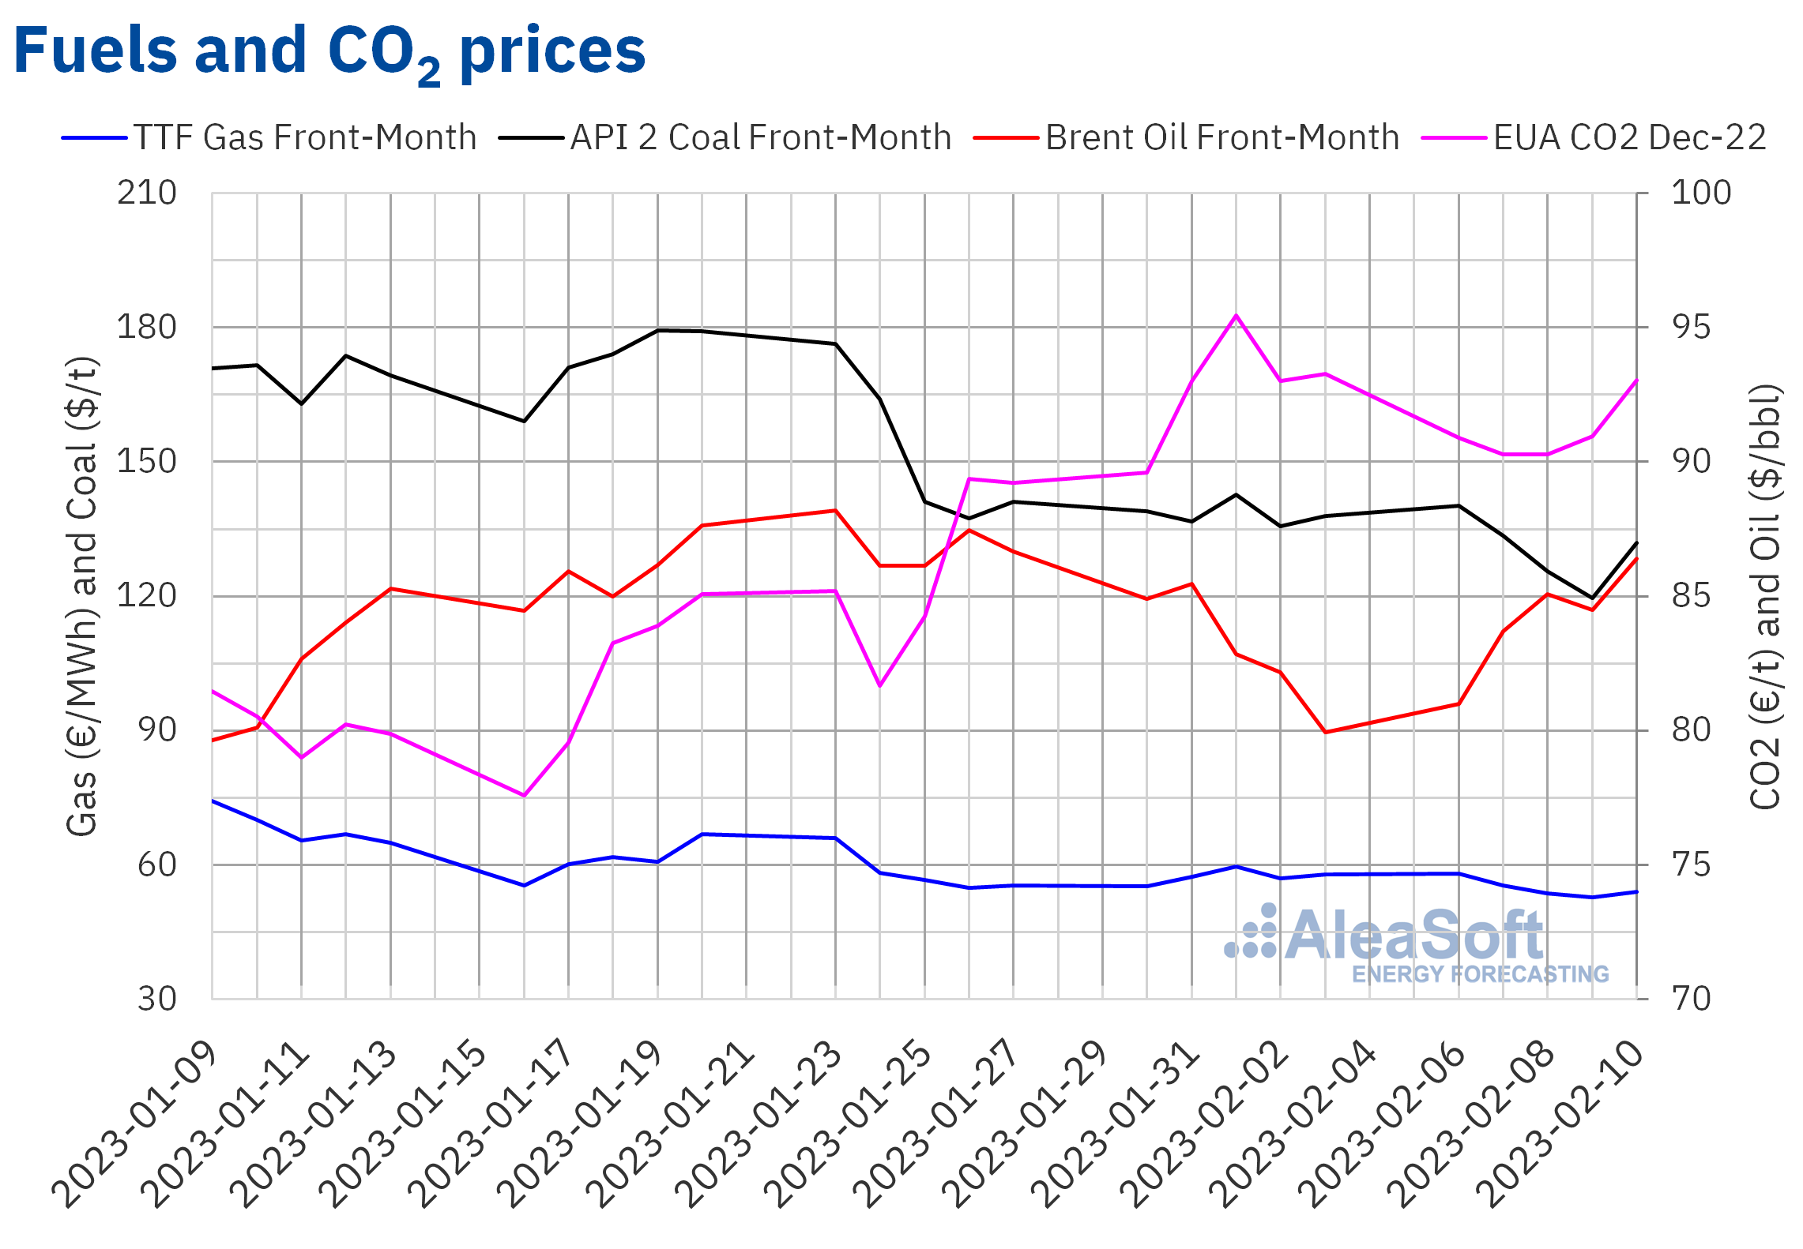1803x1249 pixels.
Task: Select the TTF Gas Front-Month legend label
Action: point(305,138)
